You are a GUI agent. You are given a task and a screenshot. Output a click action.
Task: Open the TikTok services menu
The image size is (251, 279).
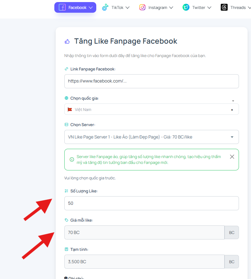pyautogui.click(x=116, y=8)
